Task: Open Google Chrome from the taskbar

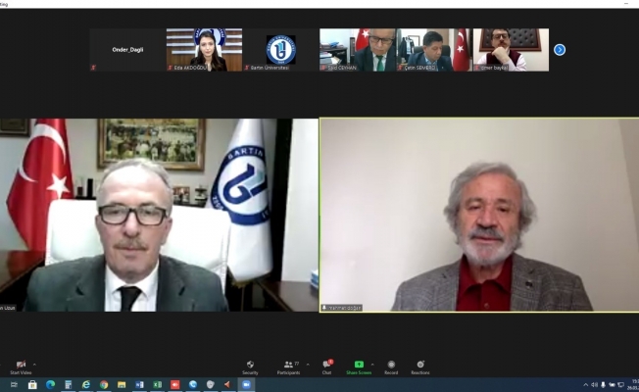Action: pyautogui.click(x=104, y=385)
